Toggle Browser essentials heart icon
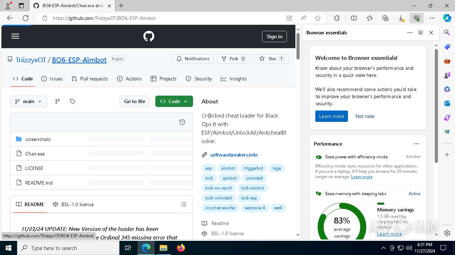 point(417,18)
